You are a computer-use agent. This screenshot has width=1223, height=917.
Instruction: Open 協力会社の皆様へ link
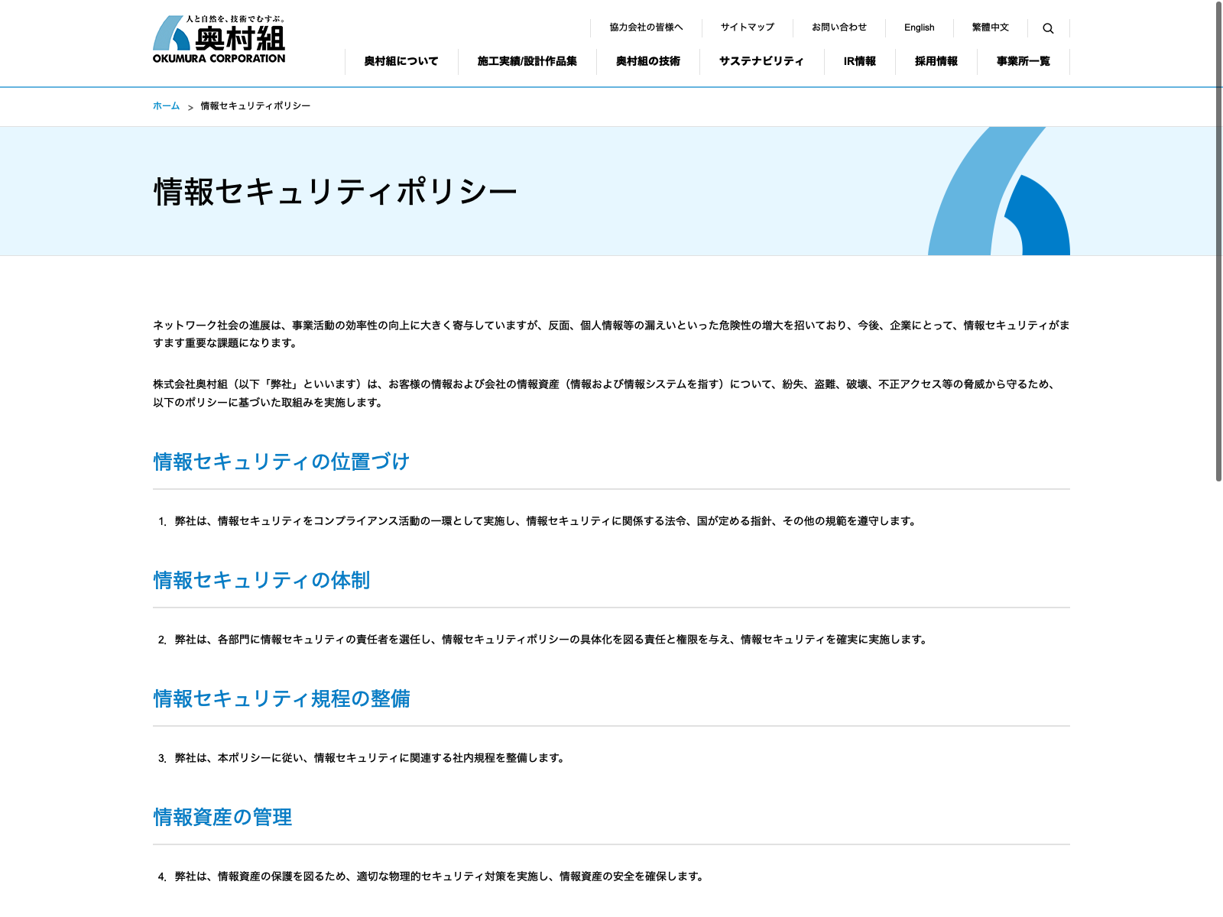pyautogui.click(x=646, y=28)
